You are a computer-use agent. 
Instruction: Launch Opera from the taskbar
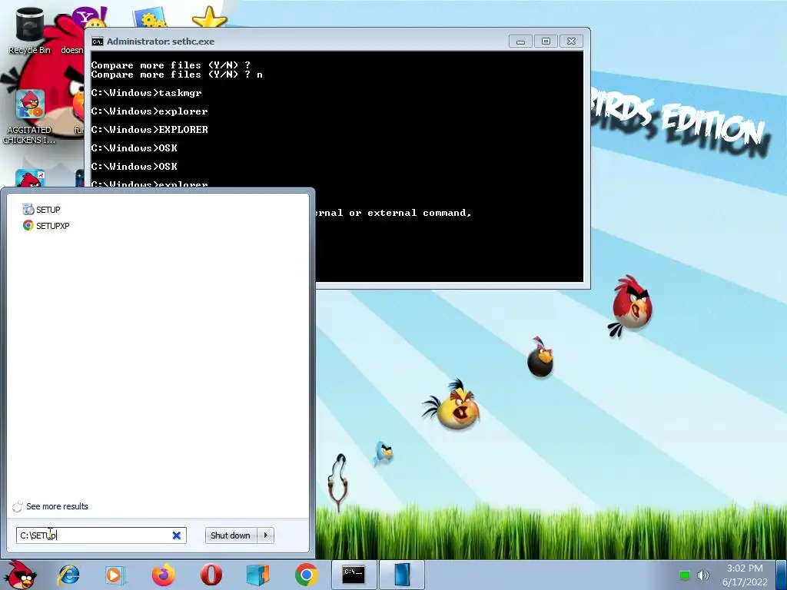tap(211, 575)
